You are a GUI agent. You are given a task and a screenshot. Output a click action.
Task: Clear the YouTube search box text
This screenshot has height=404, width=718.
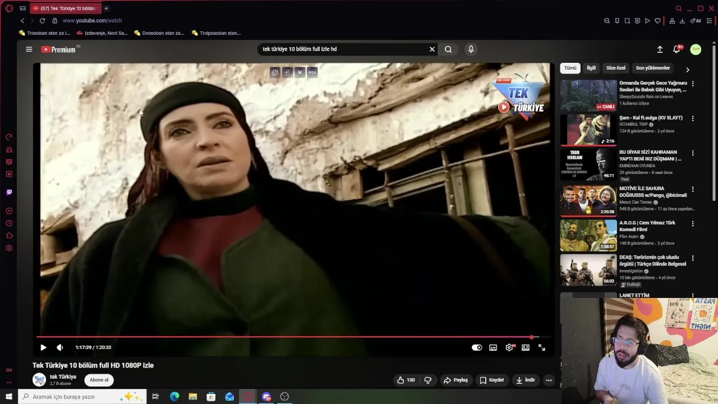pyautogui.click(x=432, y=49)
